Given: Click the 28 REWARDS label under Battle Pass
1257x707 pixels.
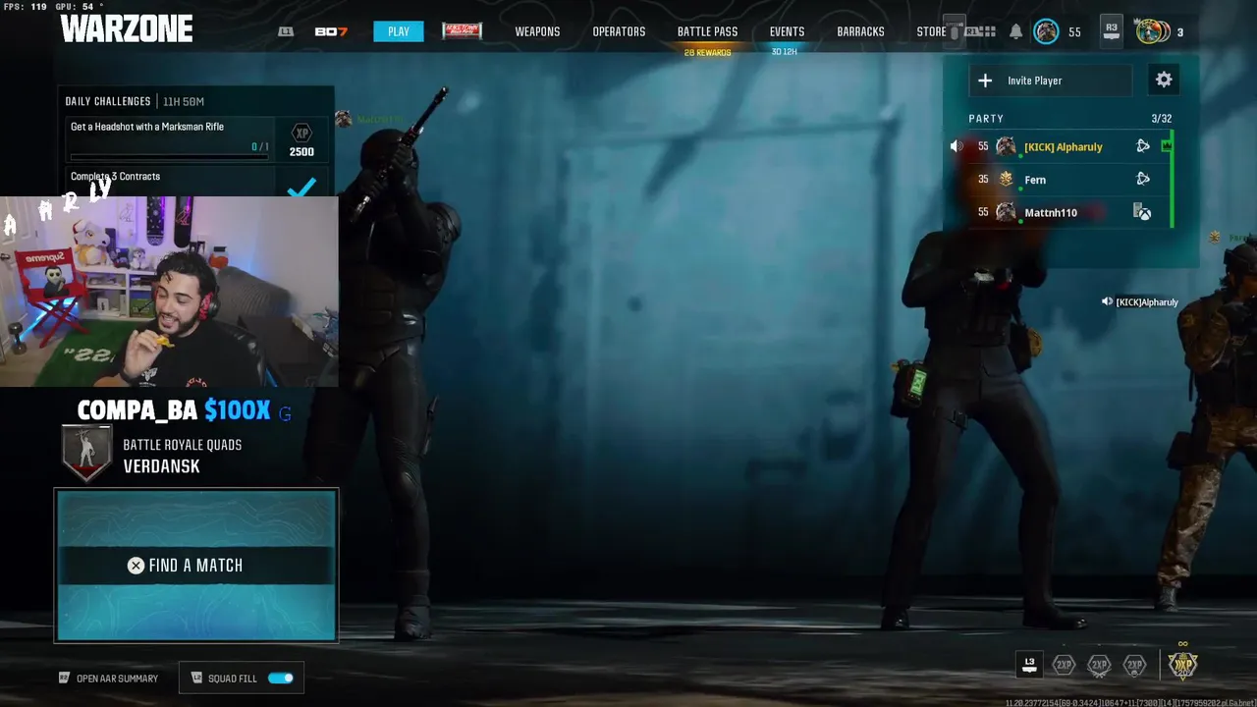Looking at the screenshot, I should point(707,52).
